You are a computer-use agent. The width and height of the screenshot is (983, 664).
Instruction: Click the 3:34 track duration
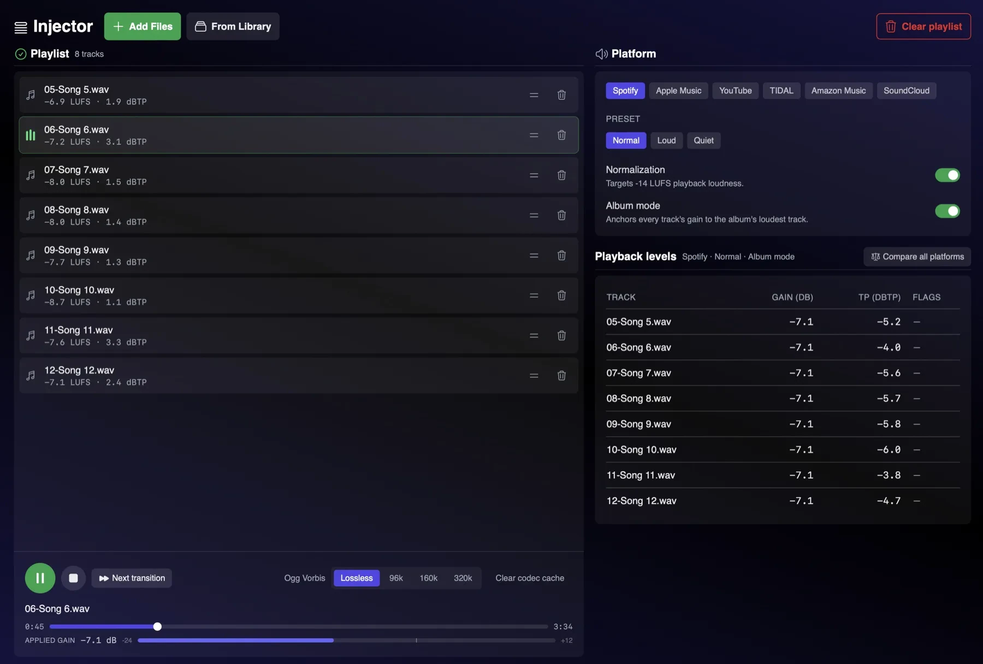point(563,627)
